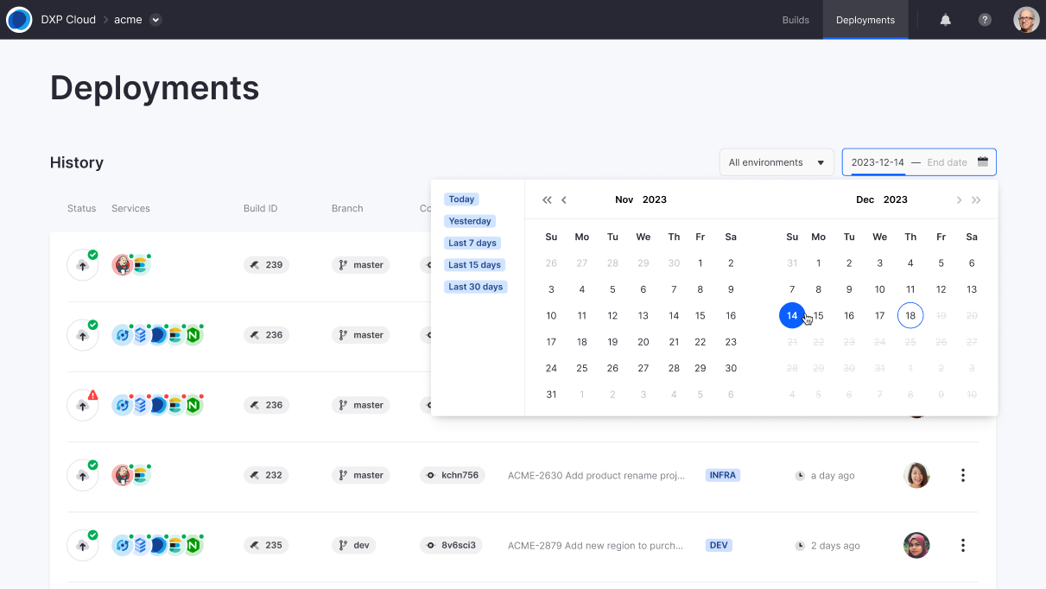Viewport: 1046px width, 589px height.
Task: Select December 18 in the calendar
Action: 910,316
